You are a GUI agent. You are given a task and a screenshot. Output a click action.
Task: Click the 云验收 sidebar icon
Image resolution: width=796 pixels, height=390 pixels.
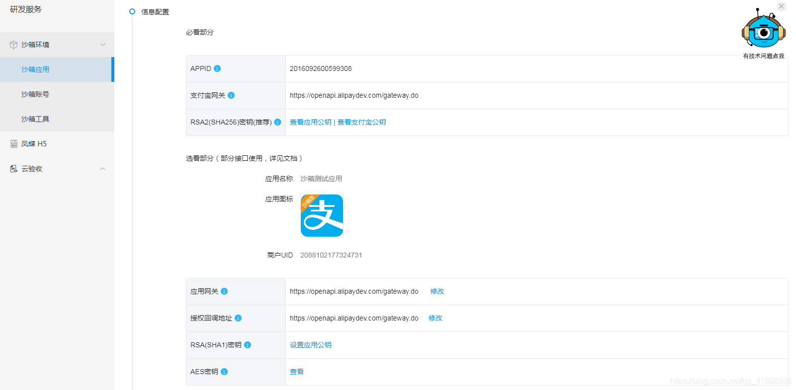(14, 169)
